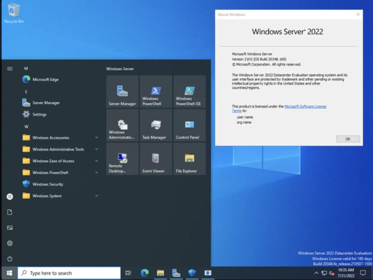Click the letter S header in app list
Screen dimensions: 373x280
[26, 92]
